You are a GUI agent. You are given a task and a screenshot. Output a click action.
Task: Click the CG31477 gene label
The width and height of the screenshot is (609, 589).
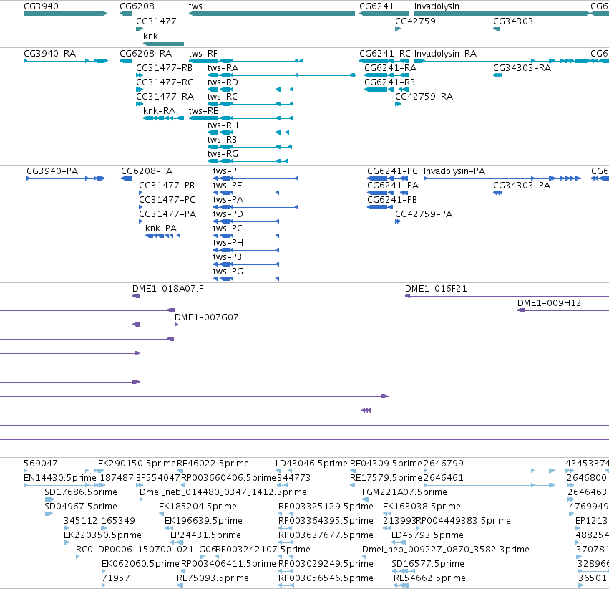click(x=156, y=21)
